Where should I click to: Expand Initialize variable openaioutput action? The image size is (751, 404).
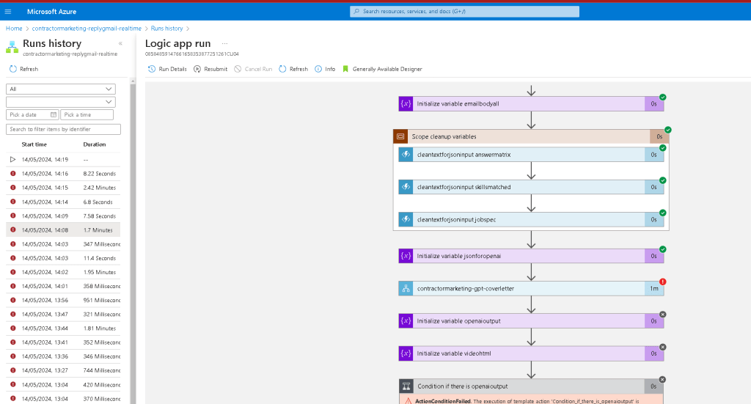click(x=531, y=321)
